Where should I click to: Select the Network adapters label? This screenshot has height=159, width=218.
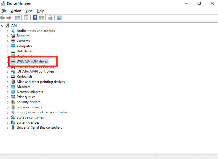click(30, 92)
